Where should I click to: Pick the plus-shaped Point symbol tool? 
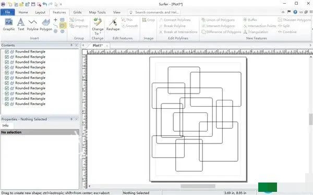pyautogui.click(x=55, y=20)
